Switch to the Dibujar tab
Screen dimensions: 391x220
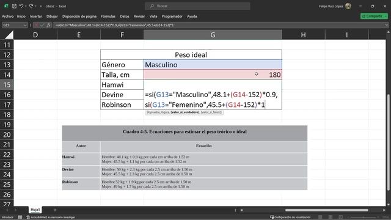(52, 16)
